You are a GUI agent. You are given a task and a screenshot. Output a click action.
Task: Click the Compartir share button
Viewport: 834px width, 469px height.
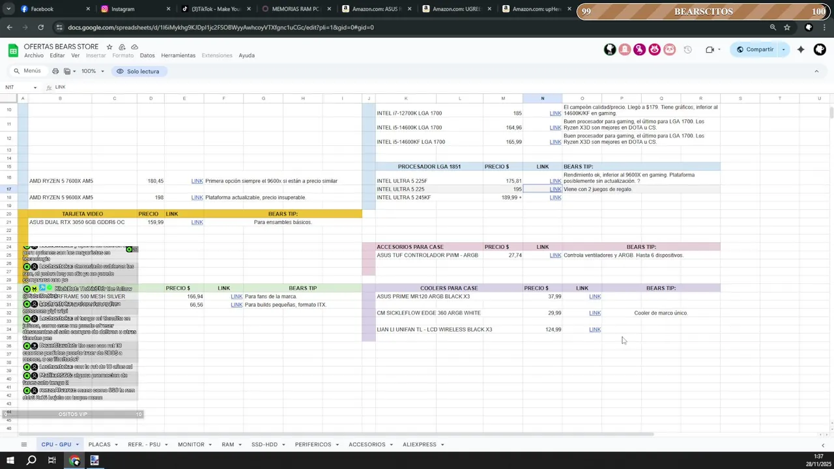click(754, 50)
